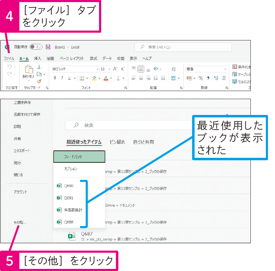
Task: Toggle the AutoSave (自動保存) switch
Action: (x=36, y=47)
